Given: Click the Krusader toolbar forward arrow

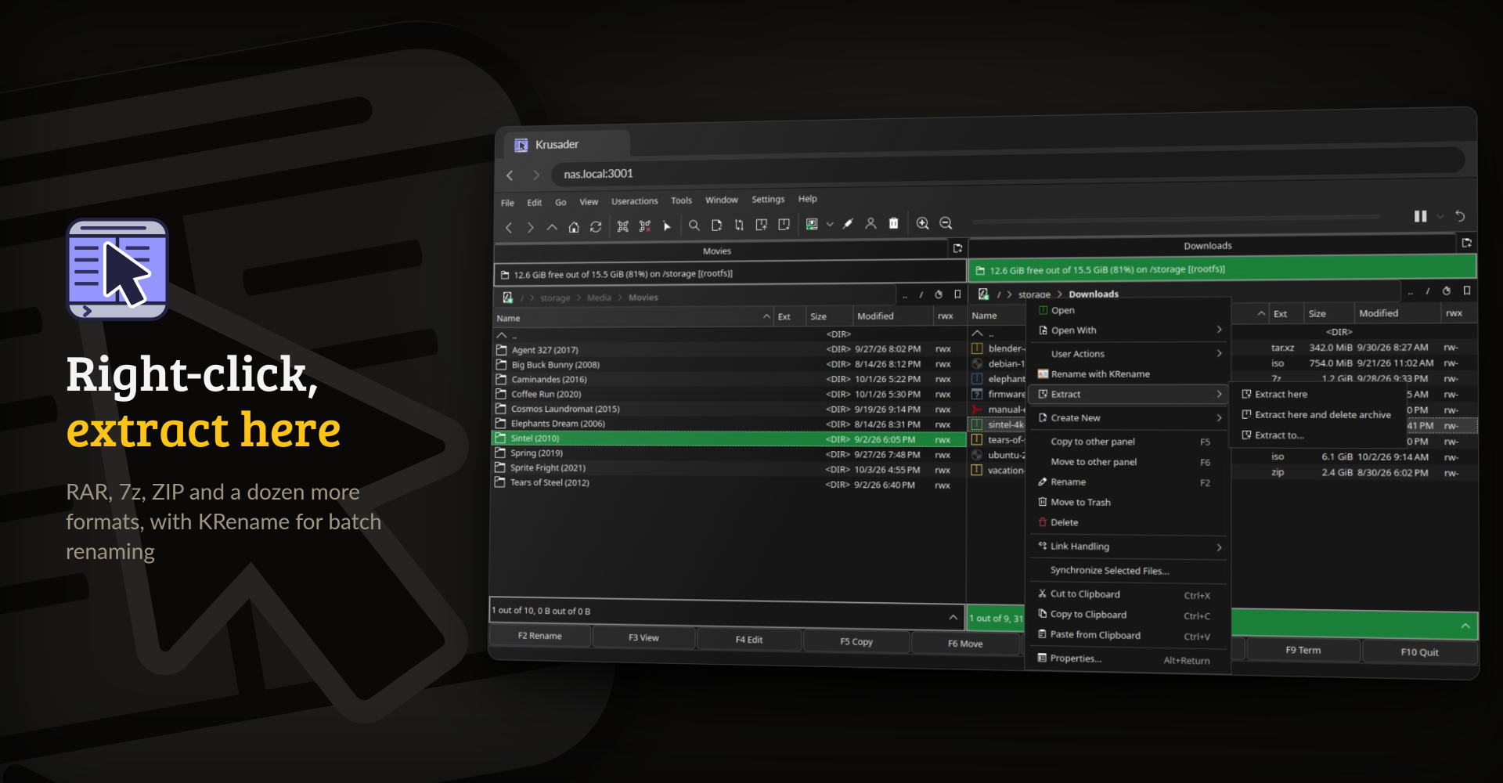Looking at the screenshot, I should point(530,228).
